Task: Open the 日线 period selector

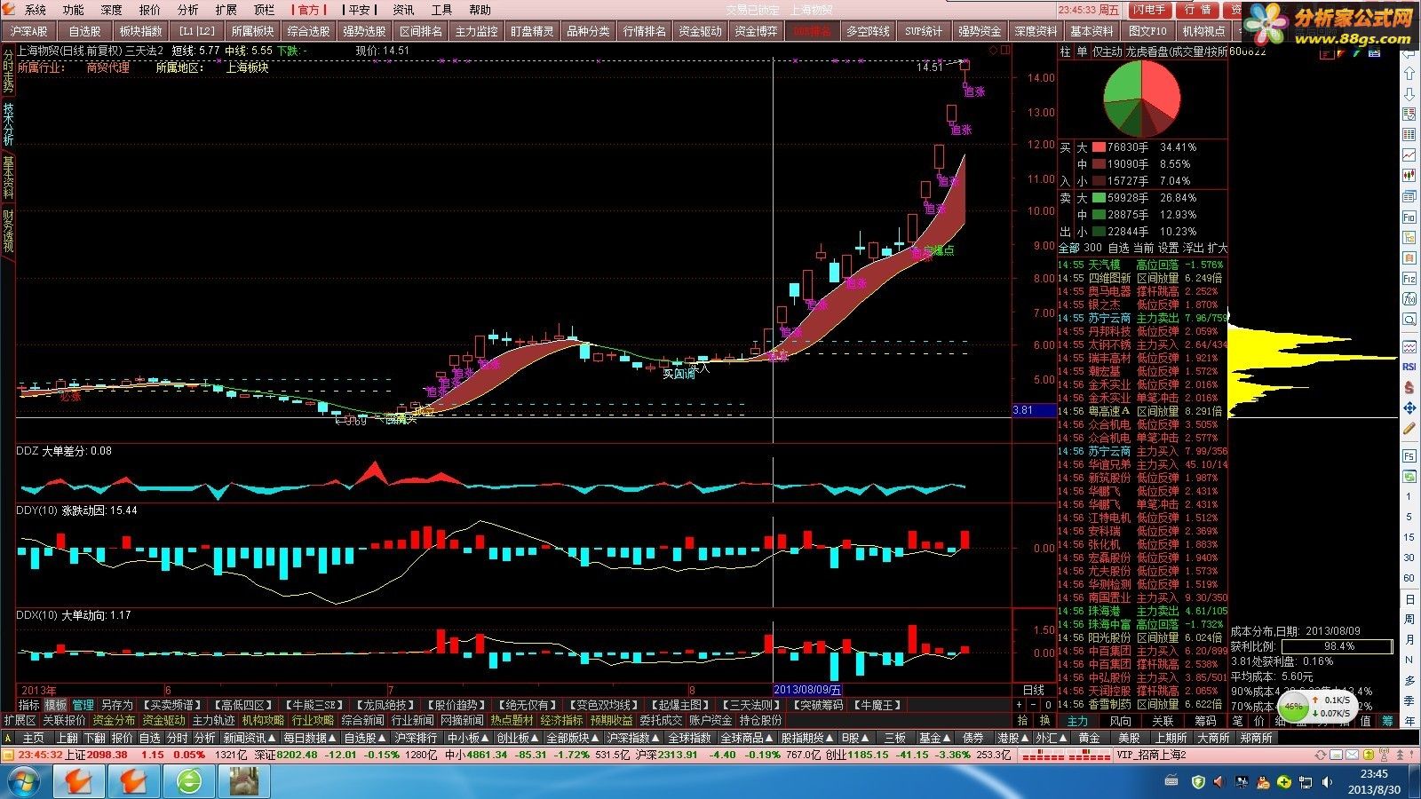Action: coord(1034,690)
